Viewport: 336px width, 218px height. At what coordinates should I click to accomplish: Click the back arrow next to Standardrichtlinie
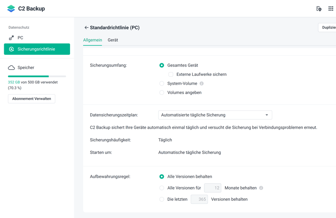[86, 28]
